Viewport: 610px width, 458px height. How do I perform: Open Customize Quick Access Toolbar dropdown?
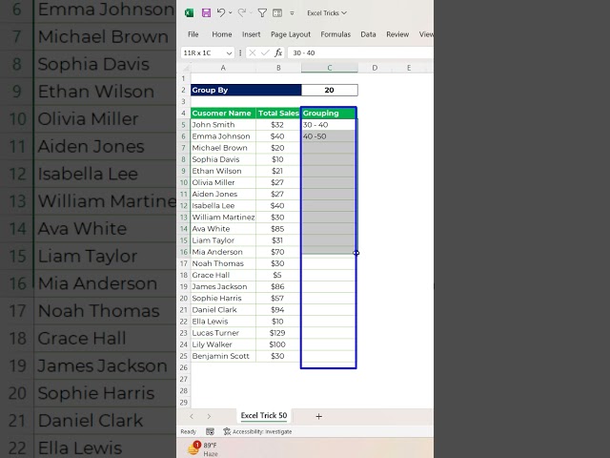click(292, 13)
